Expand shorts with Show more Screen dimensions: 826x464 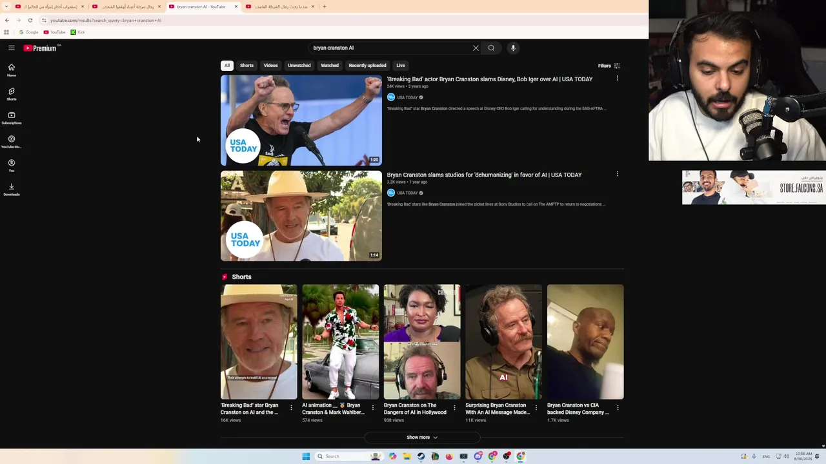point(422,438)
